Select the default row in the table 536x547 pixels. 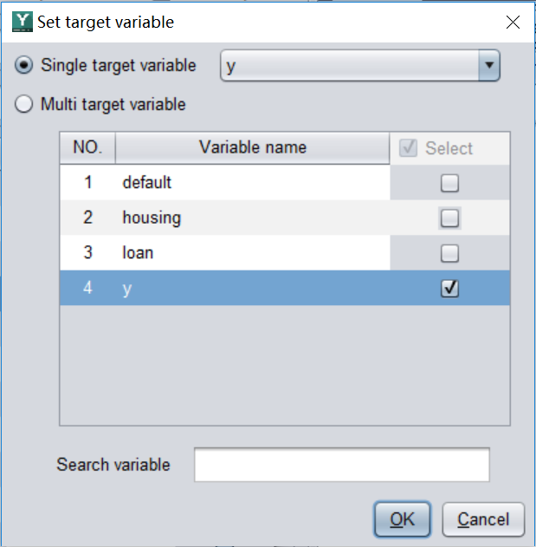click(x=251, y=183)
